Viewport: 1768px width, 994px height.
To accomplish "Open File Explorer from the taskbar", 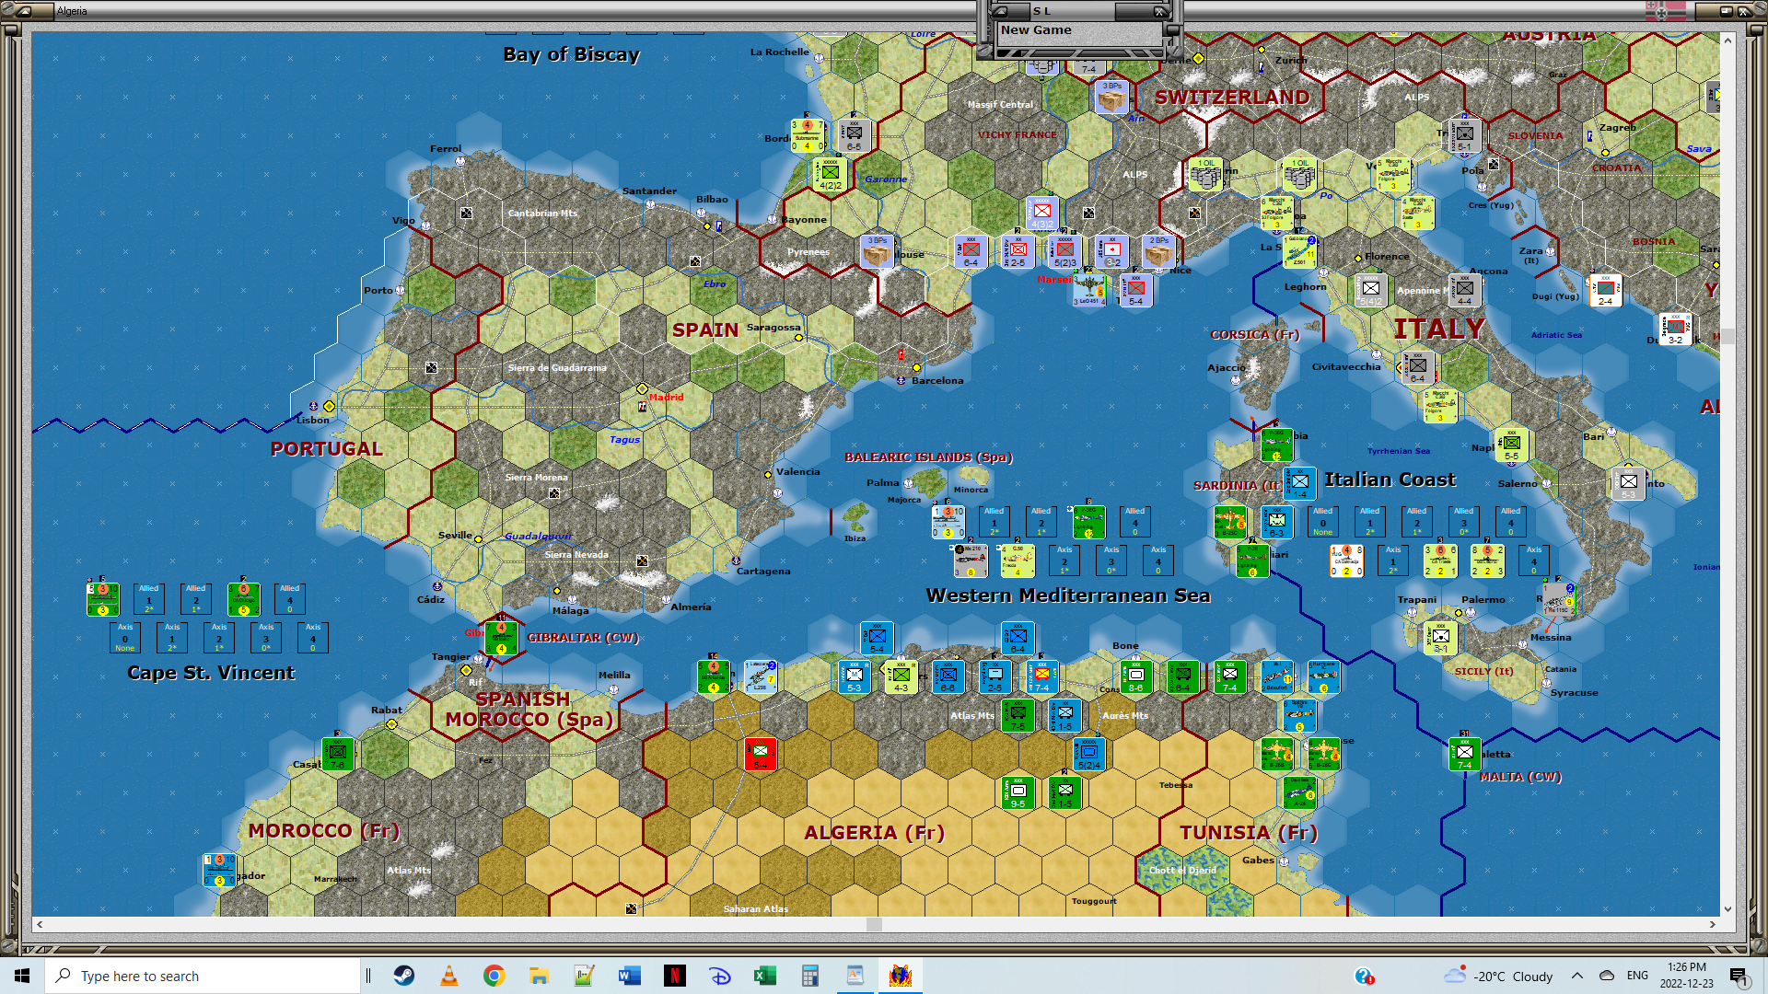I will [x=539, y=976].
